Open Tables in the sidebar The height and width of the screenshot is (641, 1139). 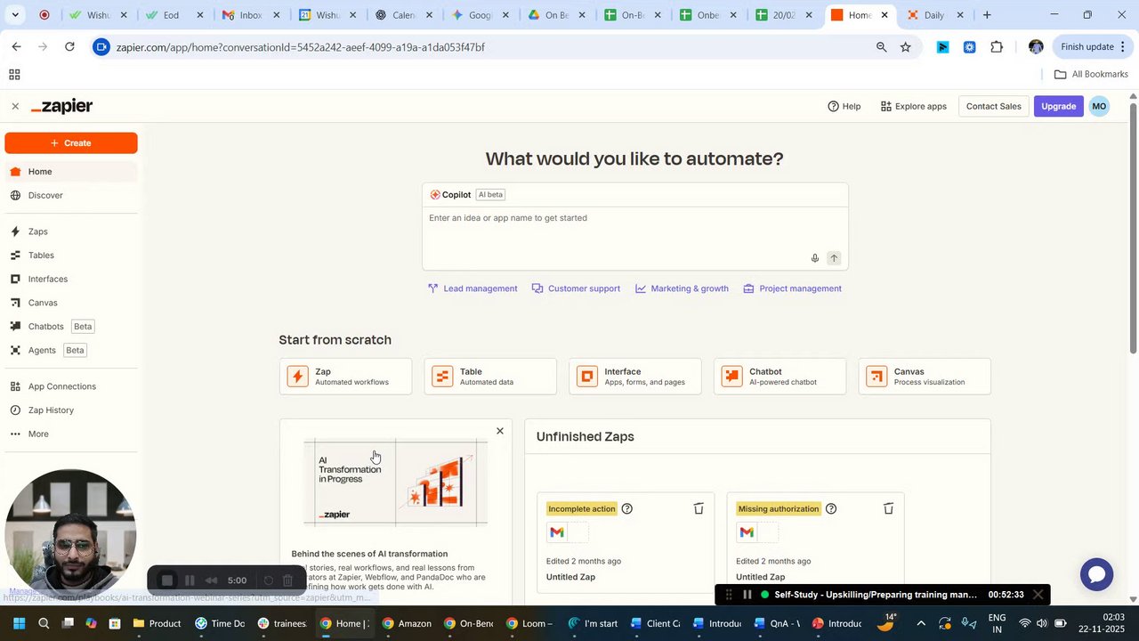[71, 256]
